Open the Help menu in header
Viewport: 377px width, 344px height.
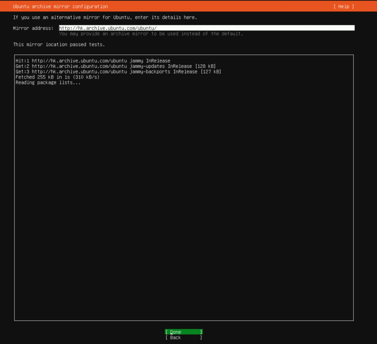pyautogui.click(x=343, y=7)
